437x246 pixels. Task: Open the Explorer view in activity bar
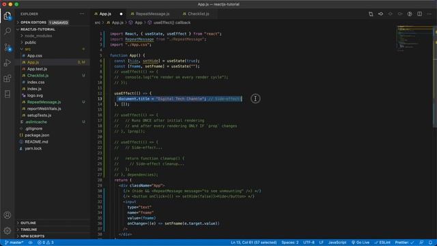point(8,16)
